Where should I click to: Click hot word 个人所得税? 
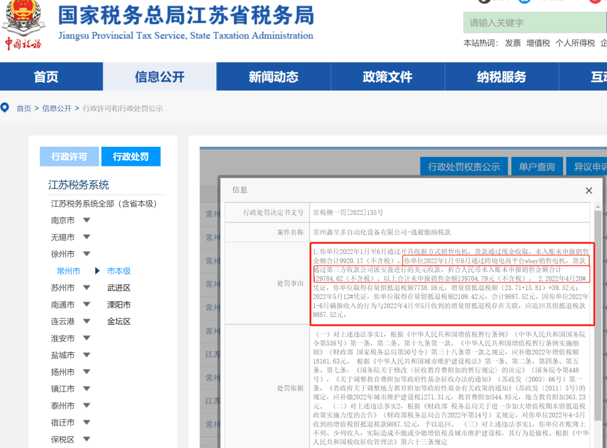click(x=575, y=43)
